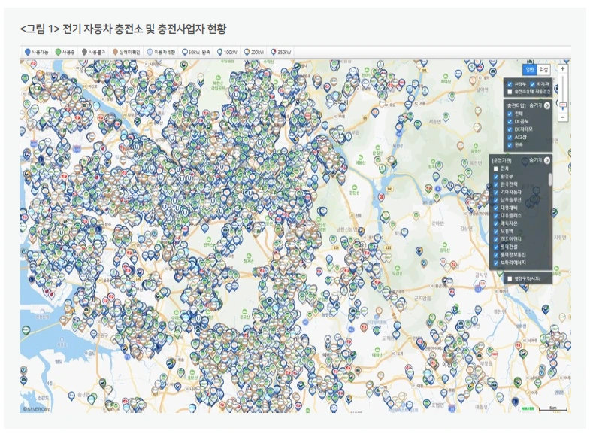Uncheck the 한국전력 operator checkbox
Viewport: 590px width, 434px height.
point(495,184)
